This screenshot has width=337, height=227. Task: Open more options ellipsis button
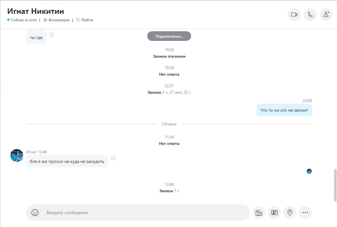tap(305, 213)
